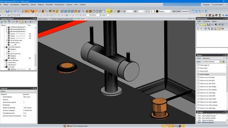Click the print icon in the main toolbar

click(x=11, y=11)
